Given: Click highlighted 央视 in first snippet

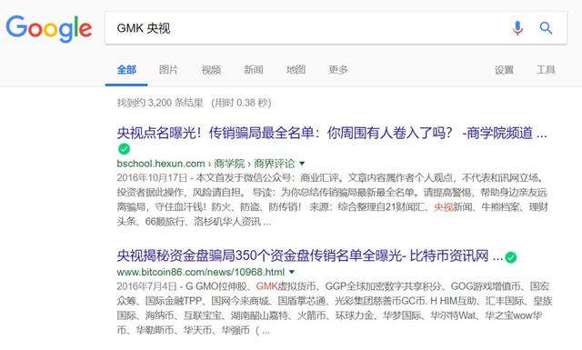Looking at the screenshot, I should point(444,206).
